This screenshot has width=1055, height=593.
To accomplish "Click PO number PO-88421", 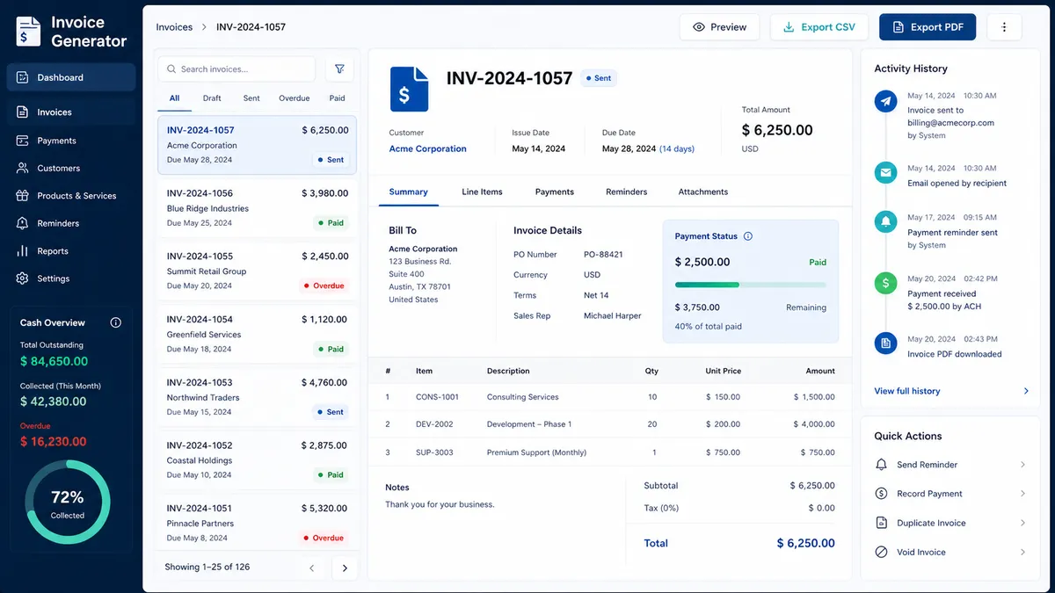I will (603, 255).
